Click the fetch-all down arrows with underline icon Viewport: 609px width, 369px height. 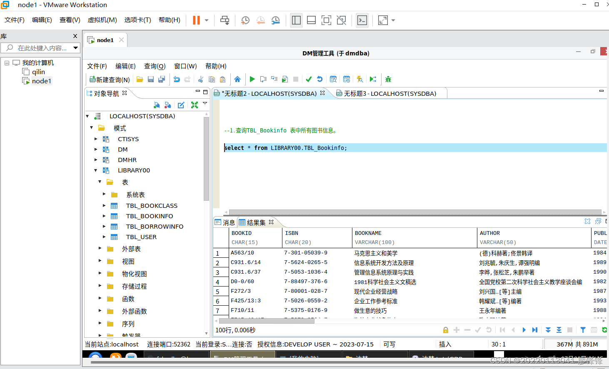tap(559, 330)
